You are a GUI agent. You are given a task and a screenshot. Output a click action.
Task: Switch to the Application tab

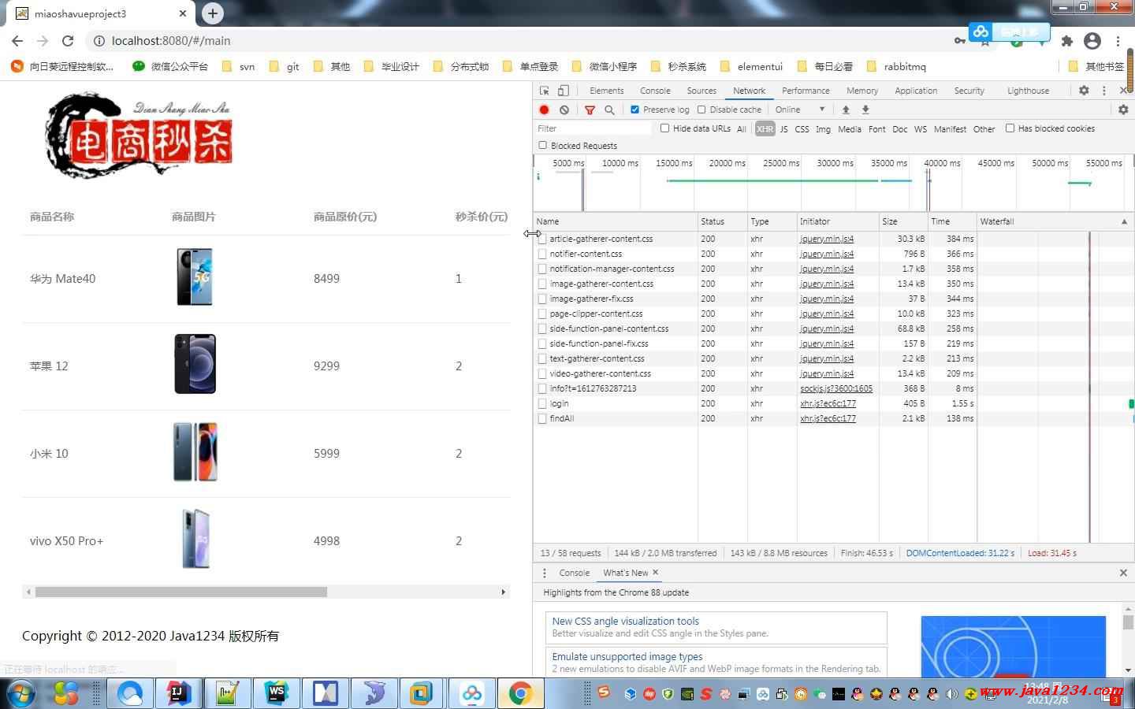click(916, 91)
